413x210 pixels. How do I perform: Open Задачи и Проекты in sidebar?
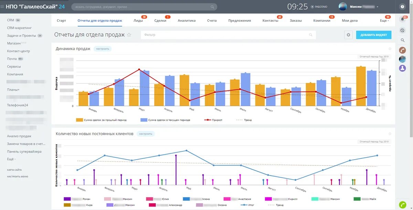(21, 36)
